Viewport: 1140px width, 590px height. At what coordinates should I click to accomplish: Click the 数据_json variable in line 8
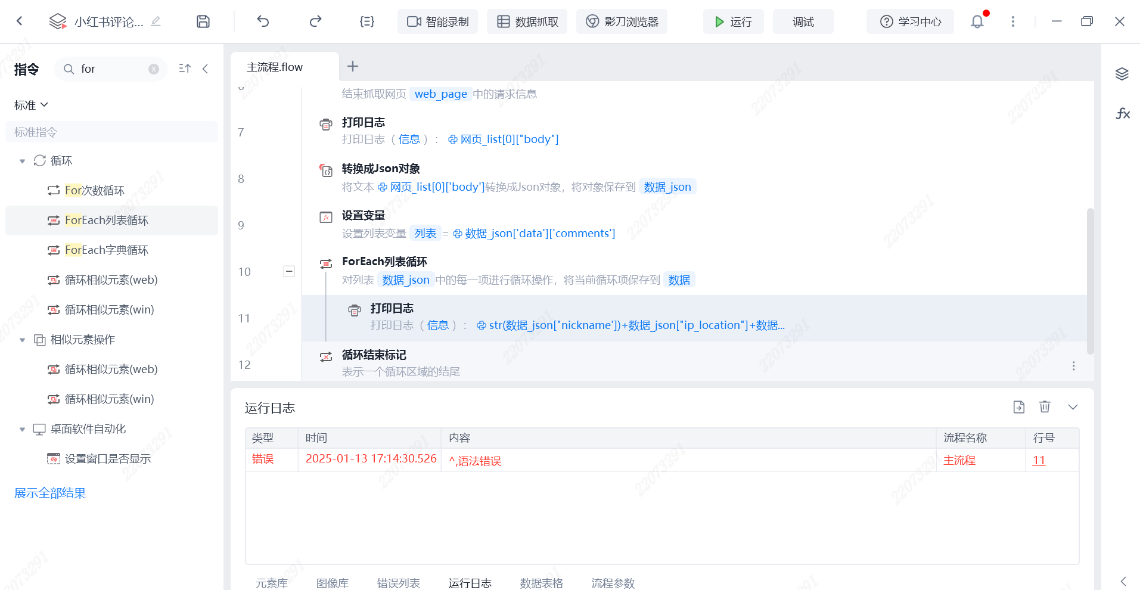tap(667, 187)
